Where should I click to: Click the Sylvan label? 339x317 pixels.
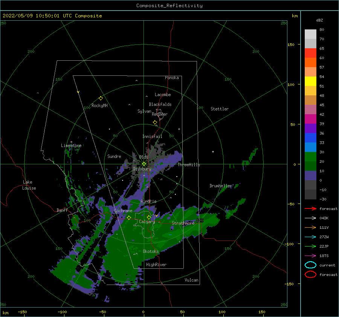click(x=144, y=111)
